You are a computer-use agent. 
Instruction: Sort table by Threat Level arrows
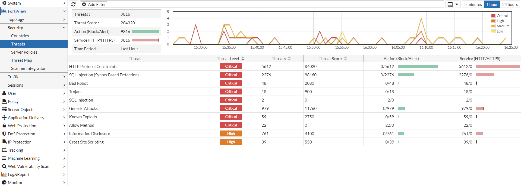point(243,58)
